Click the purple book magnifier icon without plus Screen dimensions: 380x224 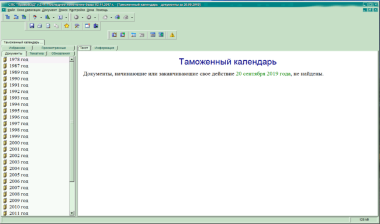(114, 35)
